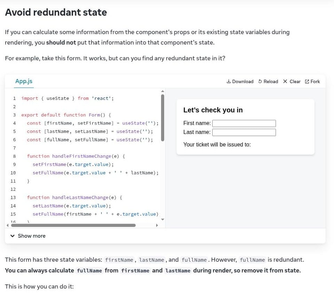Click the Fork button label
Screen dimensions: 334x293
pos(315,81)
